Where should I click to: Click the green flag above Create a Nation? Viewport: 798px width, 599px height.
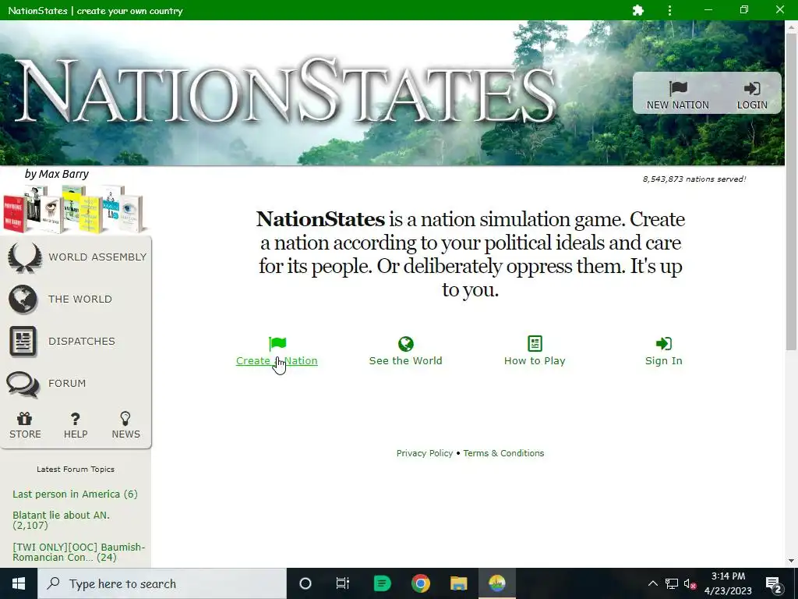(277, 344)
